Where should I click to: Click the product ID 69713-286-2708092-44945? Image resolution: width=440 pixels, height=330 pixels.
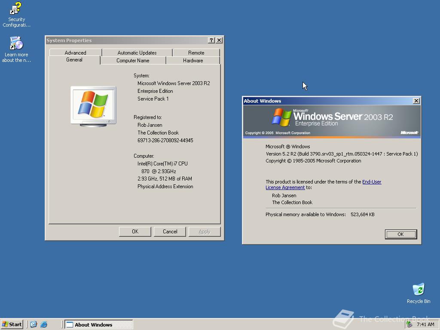165,141
